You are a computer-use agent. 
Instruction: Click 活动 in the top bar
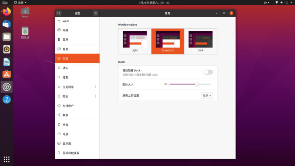click(x=5, y=2)
